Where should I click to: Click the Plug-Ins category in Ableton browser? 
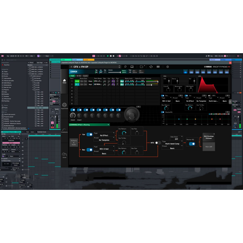click(6, 90)
